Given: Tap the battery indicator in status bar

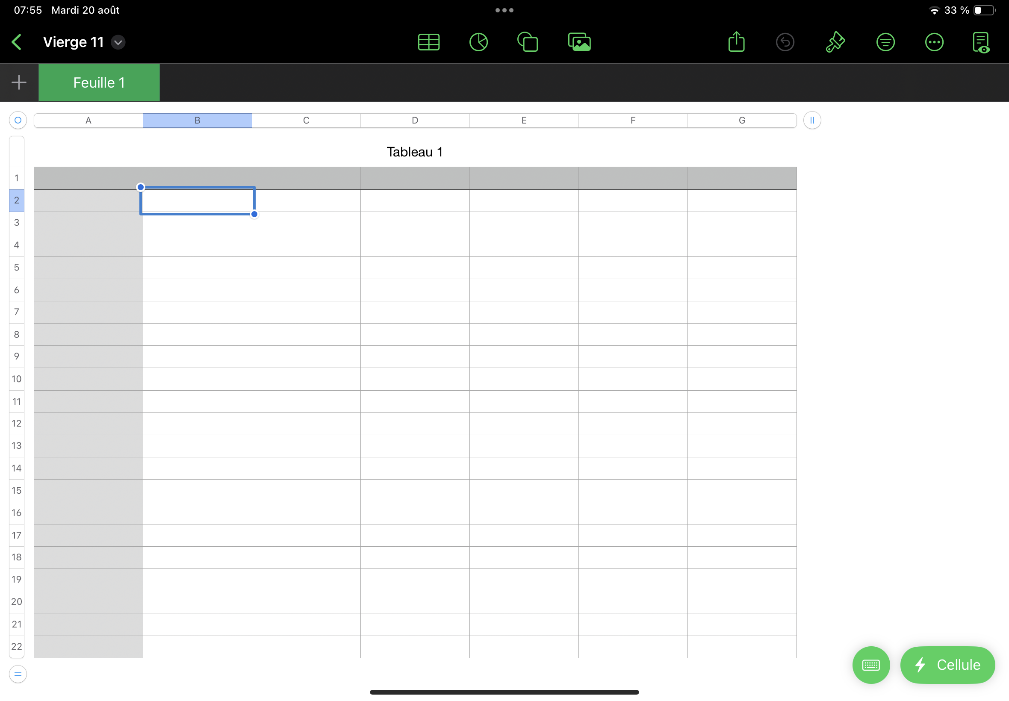Looking at the screenshot, I should (x=984, y=10).
